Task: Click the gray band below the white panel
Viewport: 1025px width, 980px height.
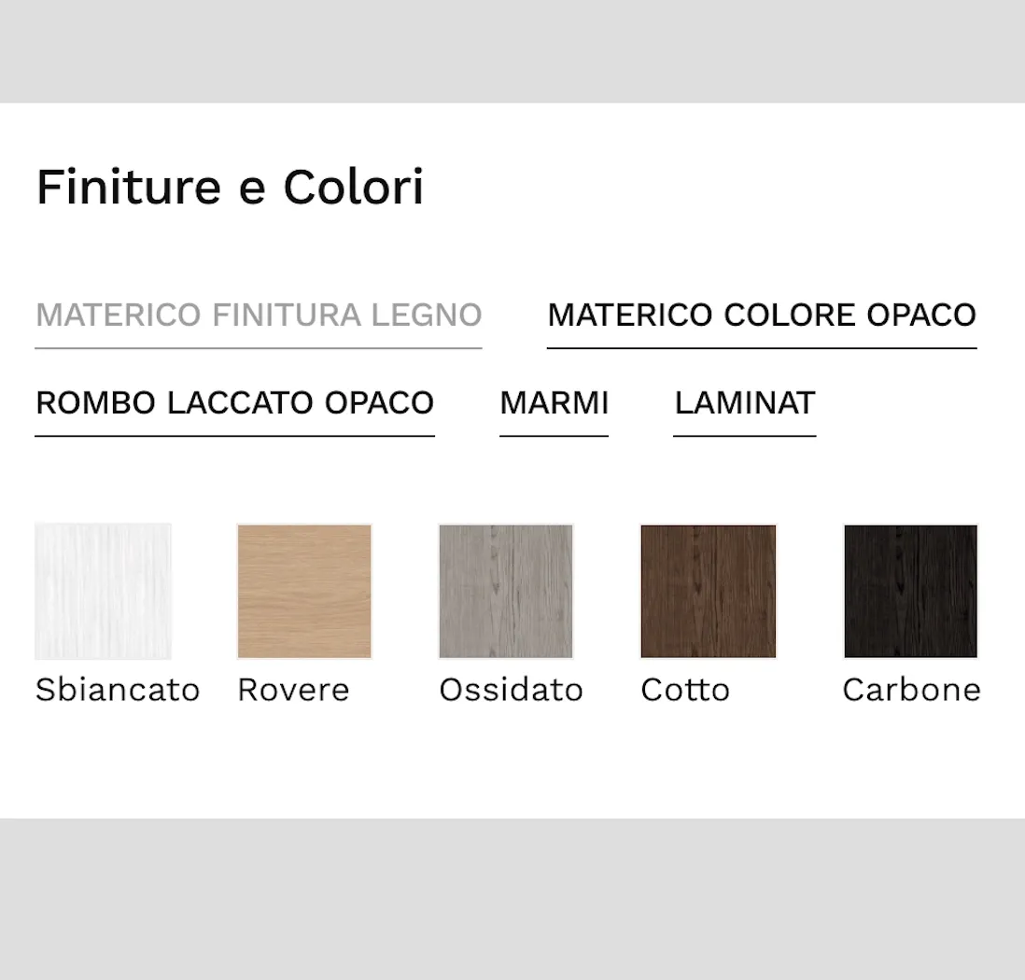Action: point(512,899)
